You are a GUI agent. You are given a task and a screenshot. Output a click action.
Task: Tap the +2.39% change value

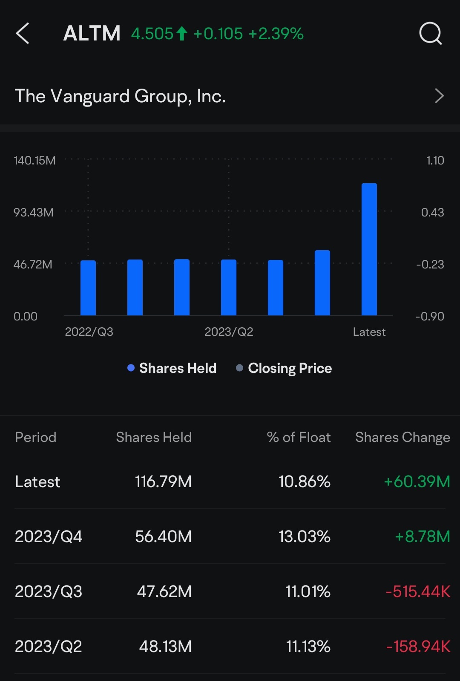point(276,34)
